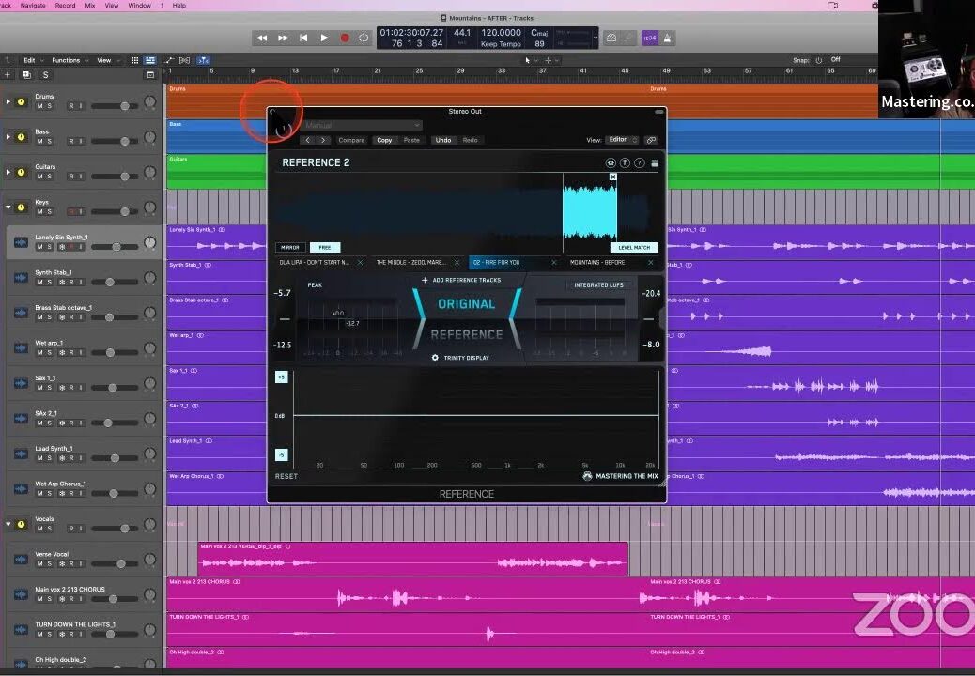Jump to project start in transport
Viewport: 975px width, 676px height.
303,38
